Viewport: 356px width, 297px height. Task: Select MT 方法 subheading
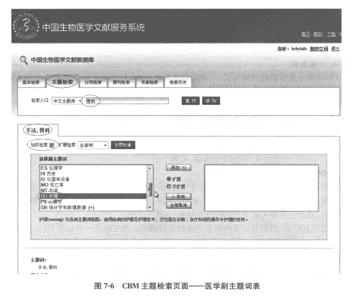tap(93, 191)
